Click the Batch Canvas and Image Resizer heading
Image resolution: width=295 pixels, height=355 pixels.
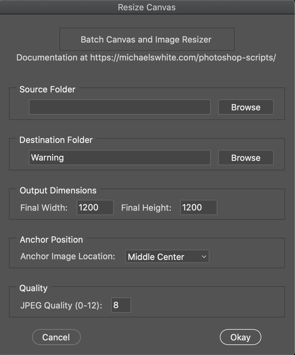(x=146, y=40)
